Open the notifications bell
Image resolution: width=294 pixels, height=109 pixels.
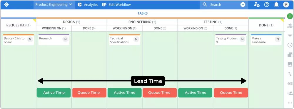[276, 5]
